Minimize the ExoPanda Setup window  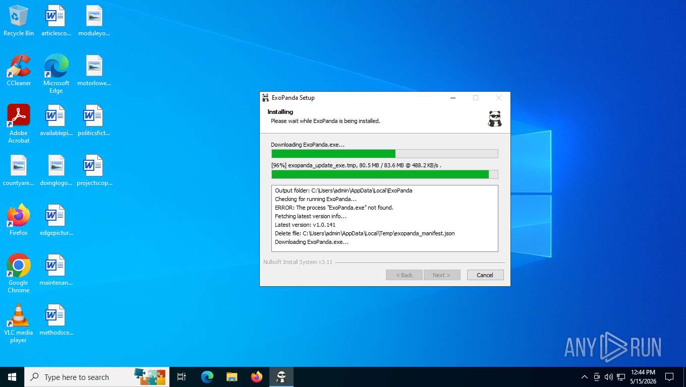(452, 98)
